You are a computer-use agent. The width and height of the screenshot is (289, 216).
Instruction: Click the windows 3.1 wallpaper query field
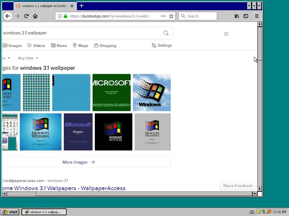82,33
